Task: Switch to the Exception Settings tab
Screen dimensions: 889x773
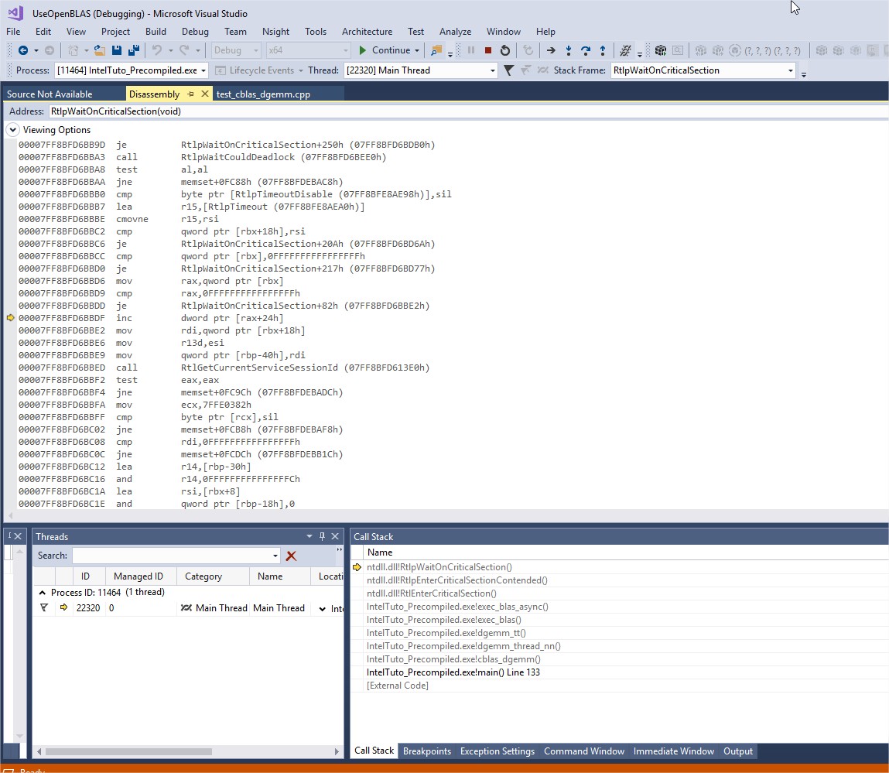Action: pyautogui.click(x=497, y=751)
